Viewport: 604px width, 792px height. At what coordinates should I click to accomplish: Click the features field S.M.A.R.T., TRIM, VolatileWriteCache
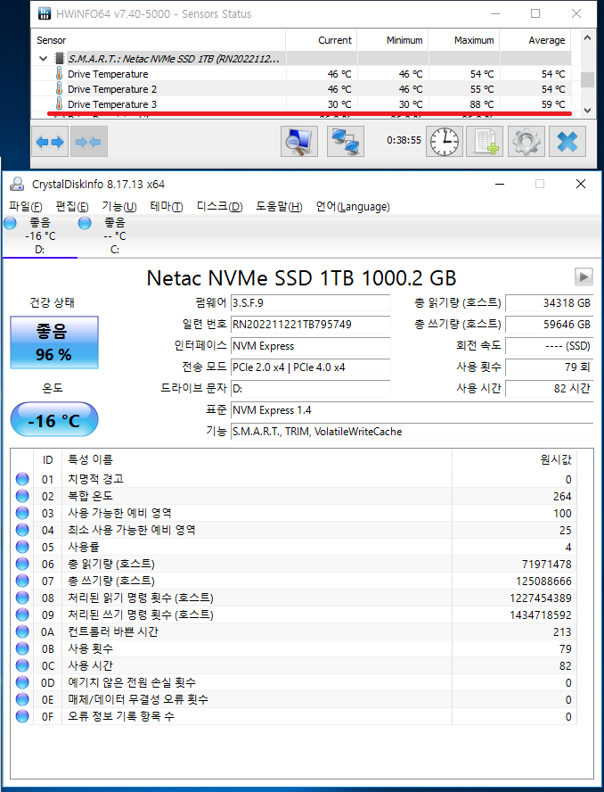[x=412, y=432]
